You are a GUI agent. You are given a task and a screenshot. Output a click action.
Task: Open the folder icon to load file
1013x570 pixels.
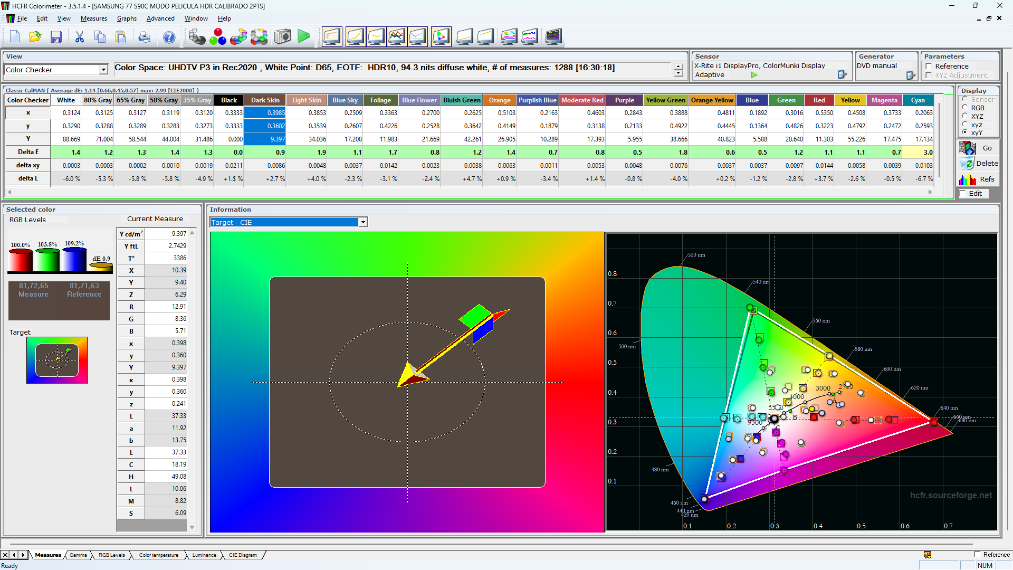coord(35,37)
